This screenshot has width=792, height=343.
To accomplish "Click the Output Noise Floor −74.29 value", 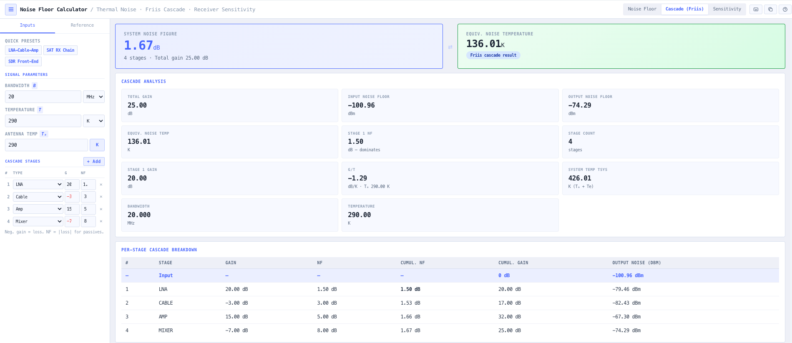I will click(580, 105).
